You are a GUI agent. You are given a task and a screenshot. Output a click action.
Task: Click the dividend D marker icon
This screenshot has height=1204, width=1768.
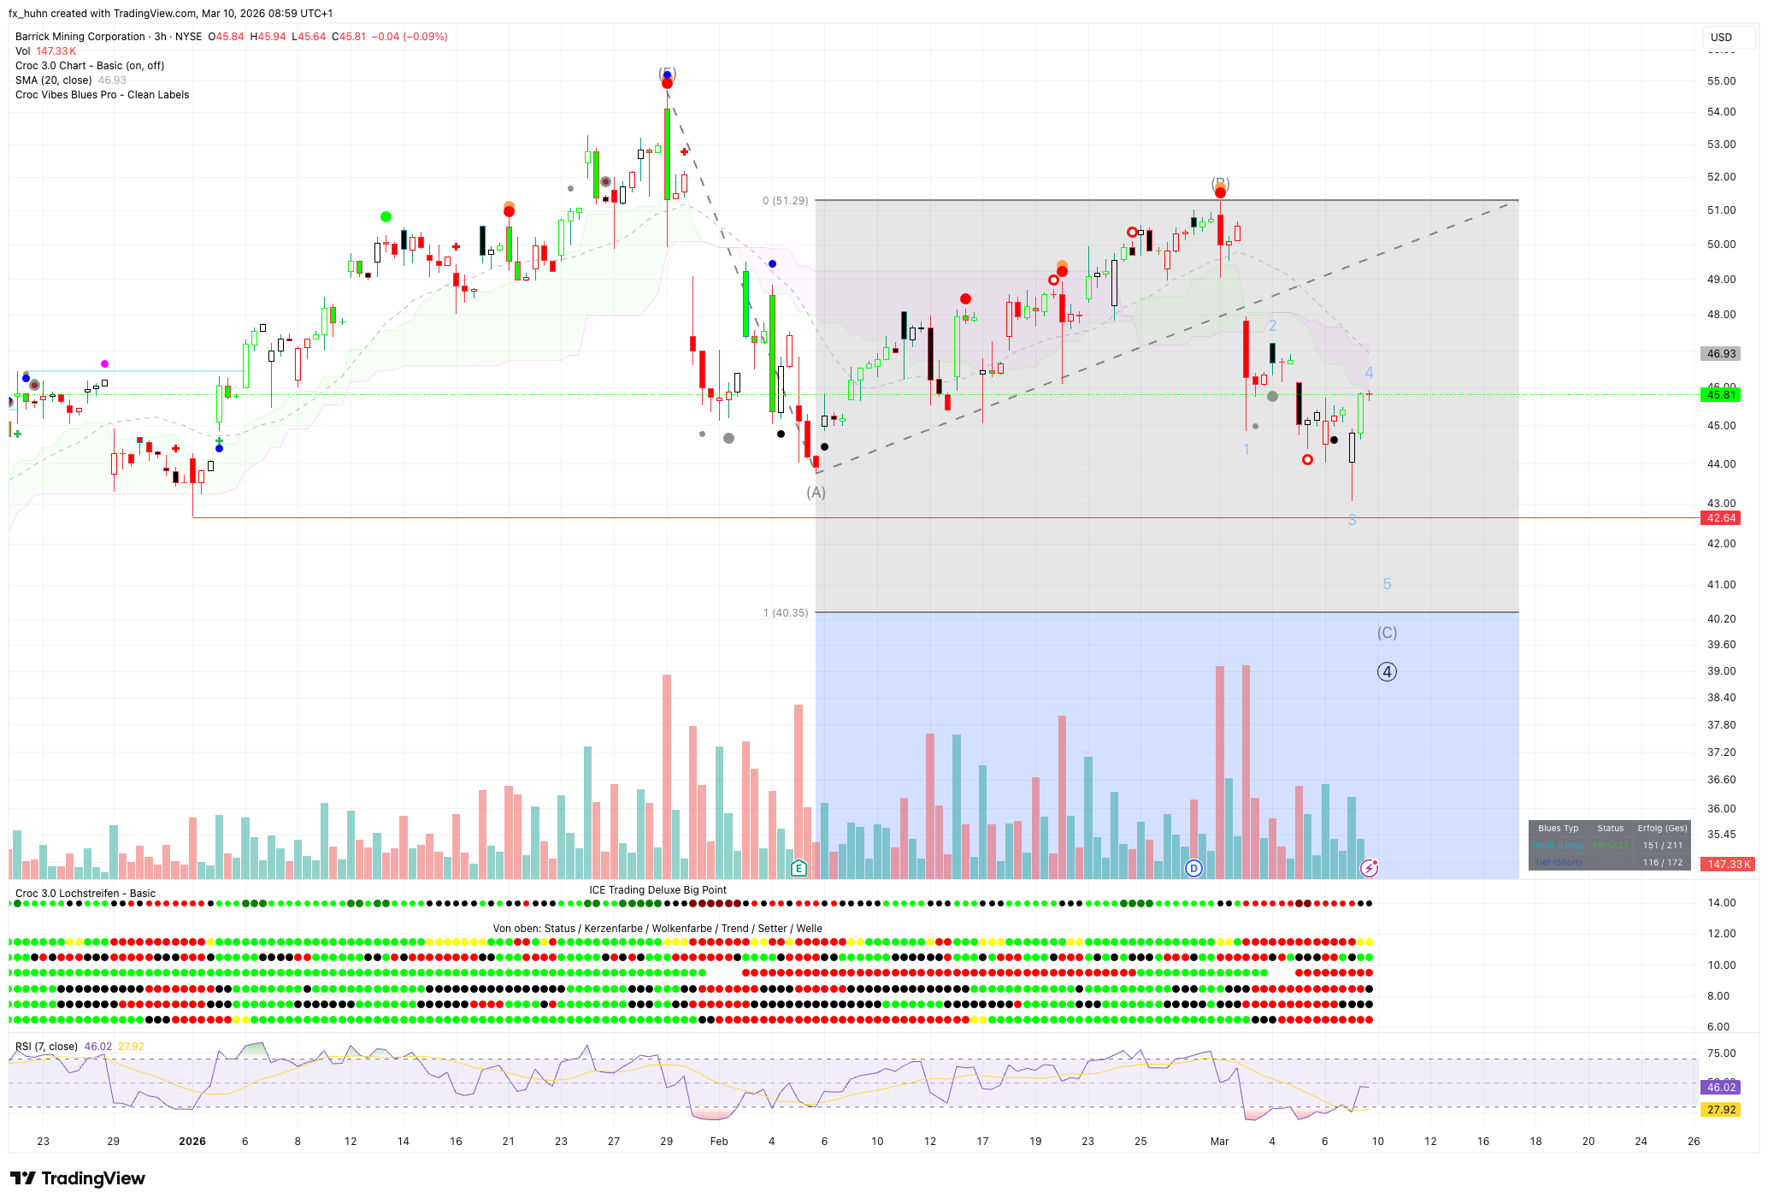pos(1193,868)
